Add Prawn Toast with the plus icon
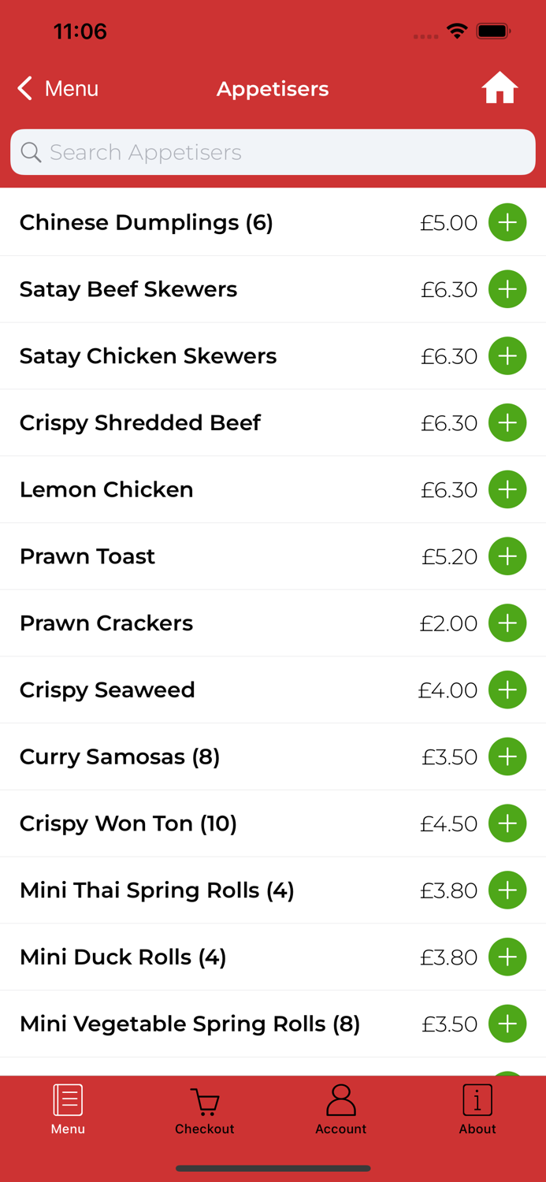The height and width of the screenshot is (1182, 546). pyautogui.click(x=507, y=556)
